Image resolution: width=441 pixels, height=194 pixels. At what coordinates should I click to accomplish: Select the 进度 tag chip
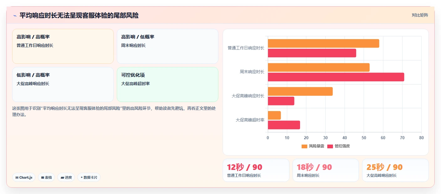(x=66, y=177)
